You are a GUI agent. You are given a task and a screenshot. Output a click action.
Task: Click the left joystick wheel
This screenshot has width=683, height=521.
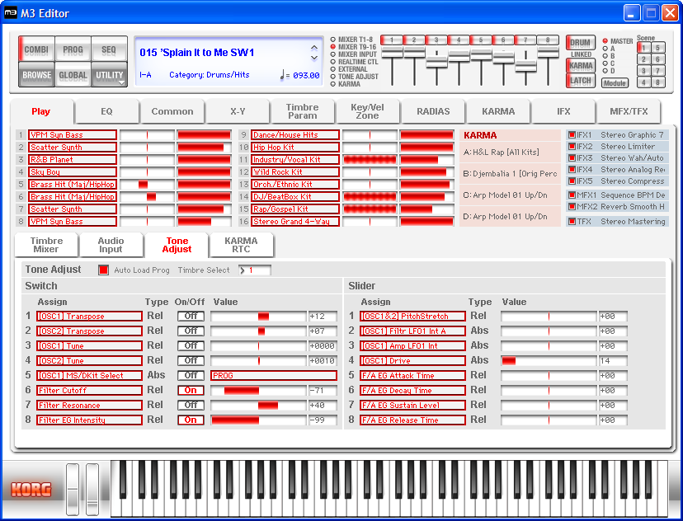tap(73, 490)
